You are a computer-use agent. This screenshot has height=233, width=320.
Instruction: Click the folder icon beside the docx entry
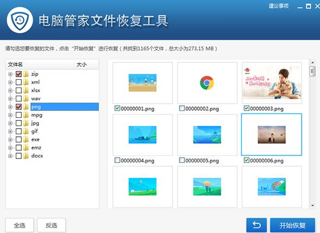click(x=26, y=156)
